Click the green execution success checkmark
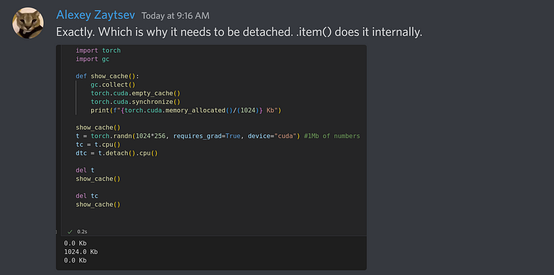This screenshot has width=554, height=275. coord(70,232)
